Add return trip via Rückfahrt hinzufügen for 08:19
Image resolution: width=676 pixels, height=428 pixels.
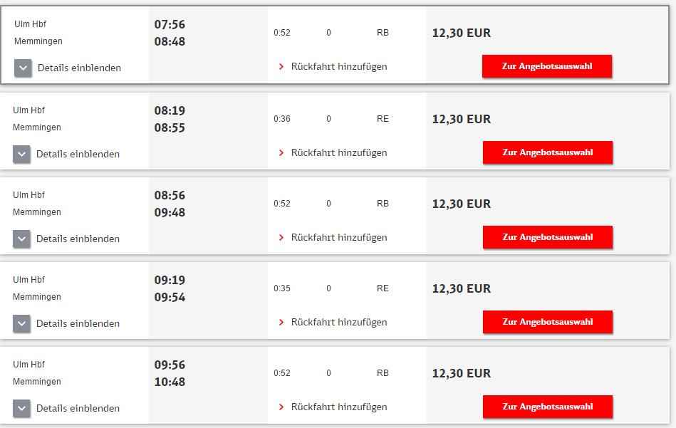pos(339,153)
